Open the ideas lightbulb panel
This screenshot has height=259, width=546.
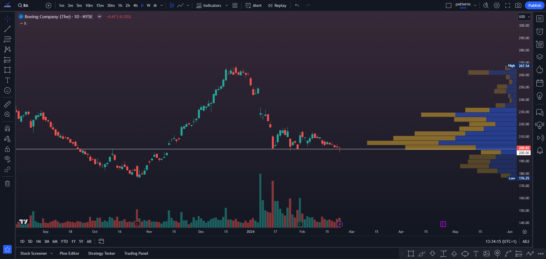[x=540, y=96]
